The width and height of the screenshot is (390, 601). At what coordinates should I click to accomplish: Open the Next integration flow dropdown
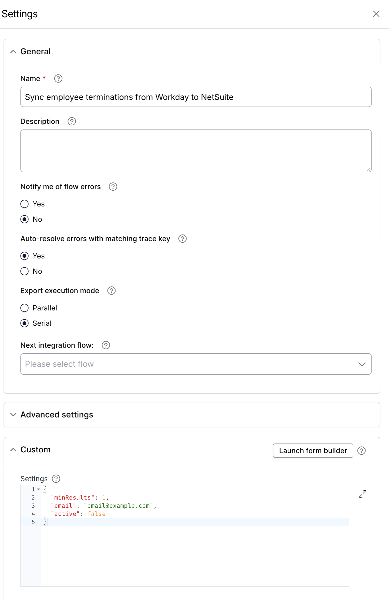pyautogui.click(x=196, y=364)
